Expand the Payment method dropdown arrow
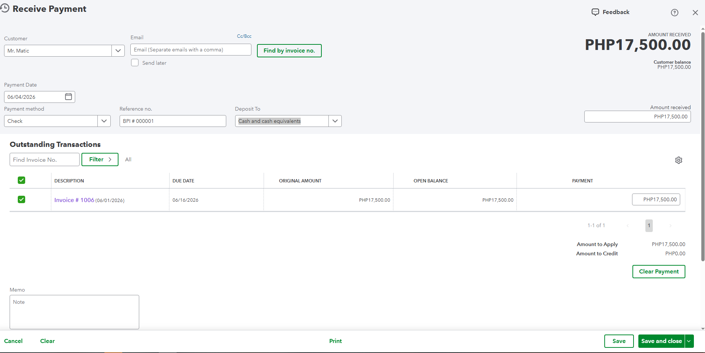This screenshot has height=353, width=705. pyautogui.click(x=104, y=121)
